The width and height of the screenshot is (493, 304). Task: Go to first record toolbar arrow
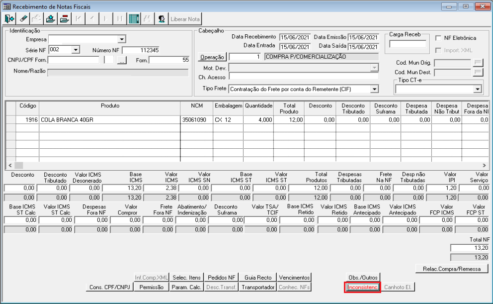click(x=78, y=19)
